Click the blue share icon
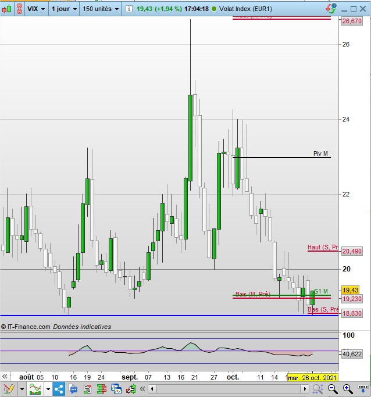 [x=59, y=389]
